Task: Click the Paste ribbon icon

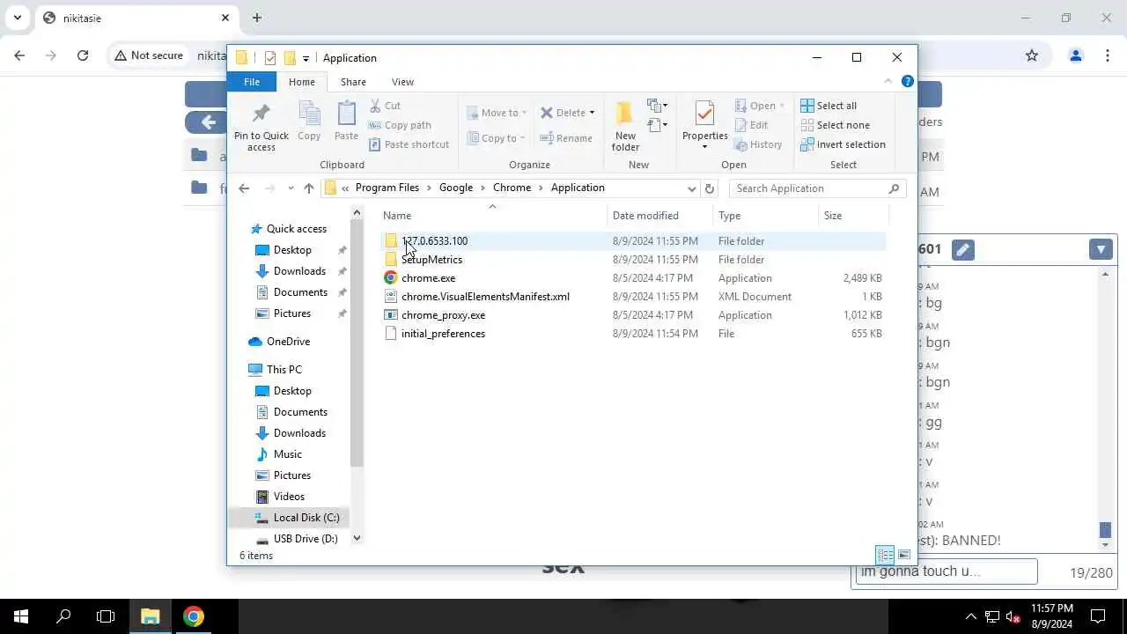Action: 346,121
